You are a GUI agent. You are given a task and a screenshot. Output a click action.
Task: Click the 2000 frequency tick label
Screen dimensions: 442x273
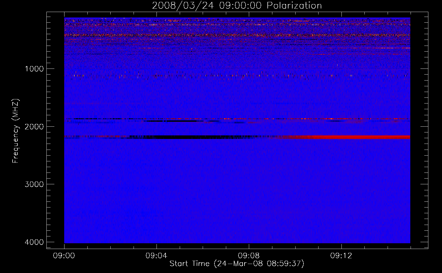tap(34, 126)
